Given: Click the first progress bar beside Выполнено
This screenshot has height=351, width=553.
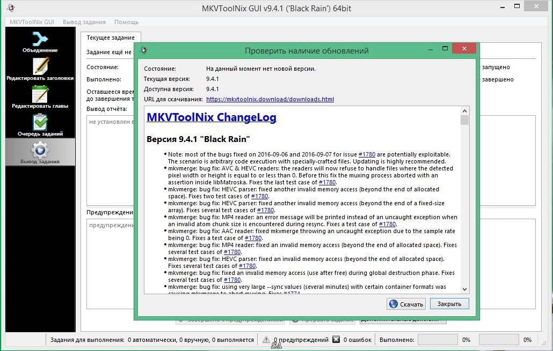Looking at the screenshot, I should 438,340.
